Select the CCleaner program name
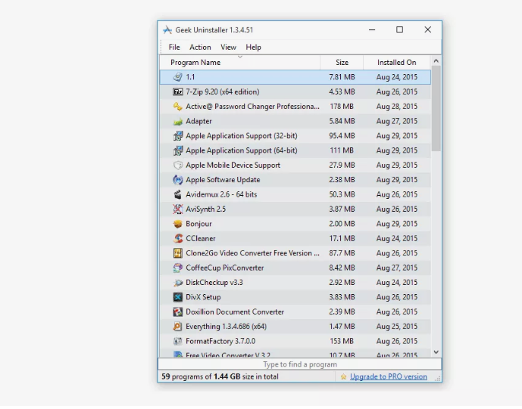This screenshot has height=409, width=522. tap(201, 239)
